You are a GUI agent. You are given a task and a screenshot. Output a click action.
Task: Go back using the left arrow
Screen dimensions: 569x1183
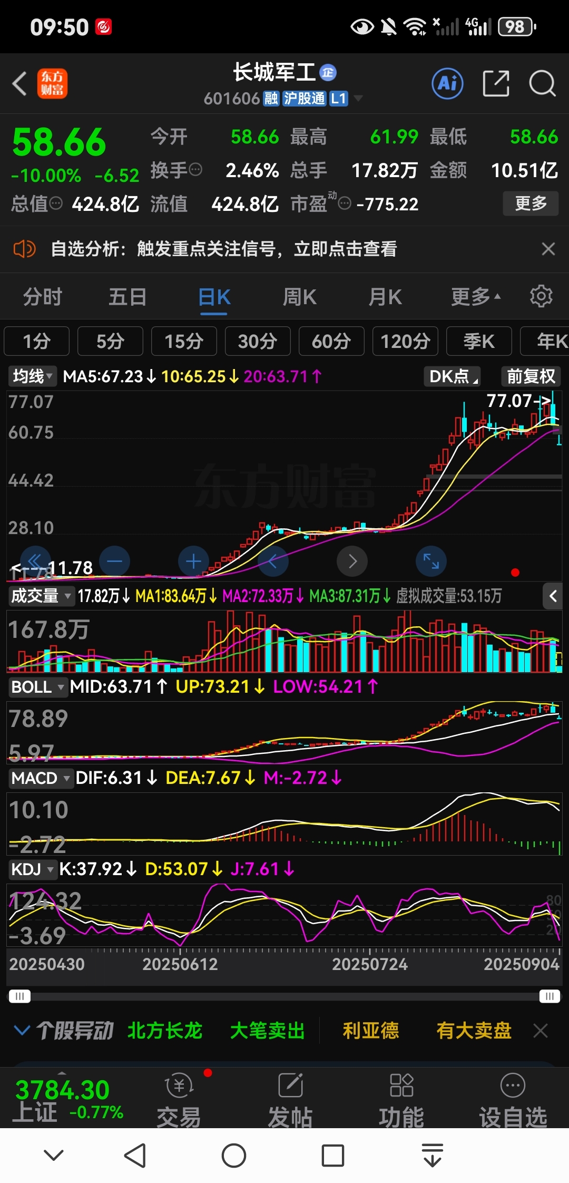tap(19, 84)
